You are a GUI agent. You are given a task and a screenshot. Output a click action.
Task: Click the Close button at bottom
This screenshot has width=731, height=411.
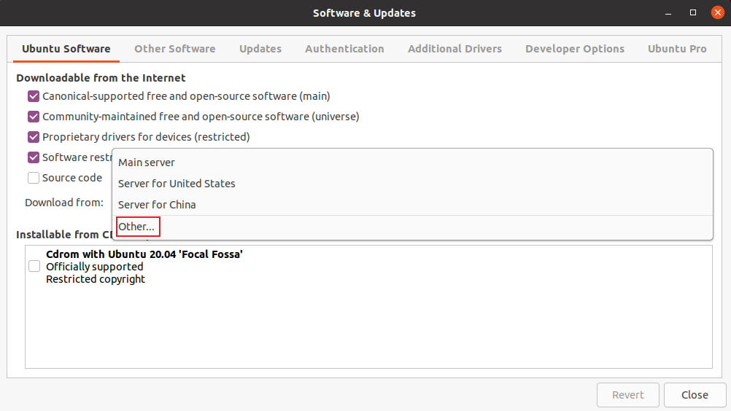click(695, 395)
